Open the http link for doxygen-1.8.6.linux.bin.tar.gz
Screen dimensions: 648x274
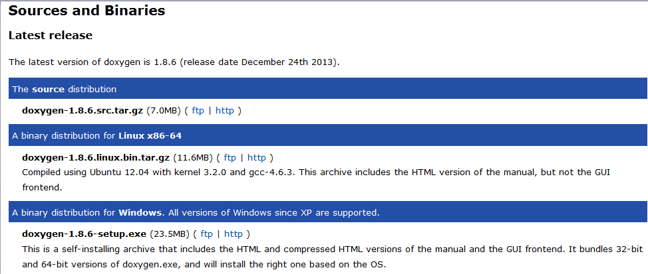click(x=257, y=158)
